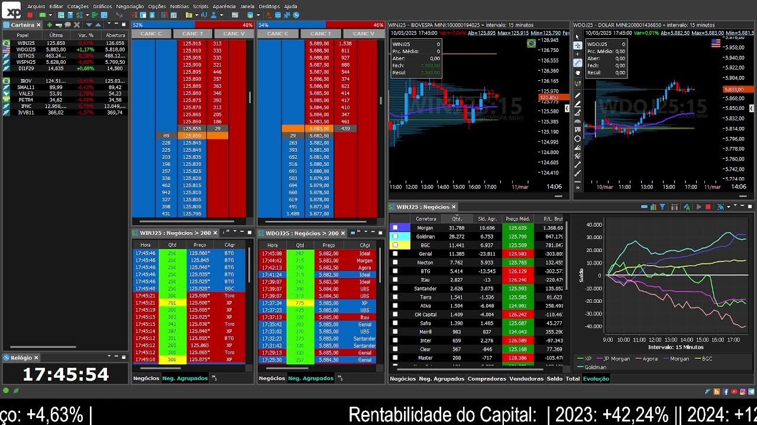
Task: Click the blue user profile icon in toolbar
Action: tap(213, 15)
